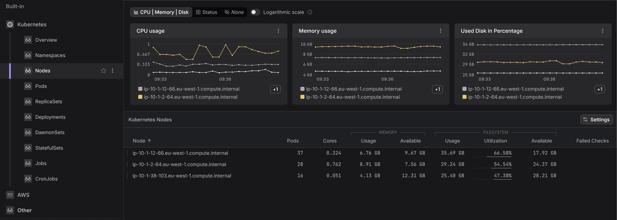Open the Overview dashboard

[46, 39]
